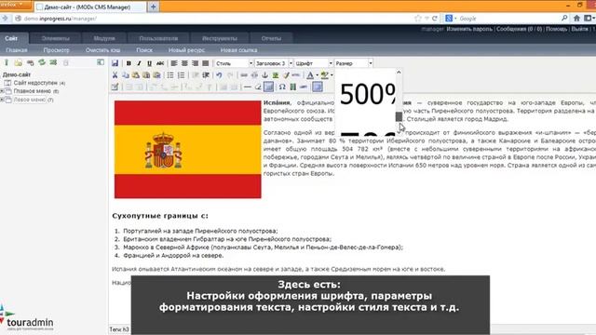Switch to the Элементы tab
Screen dimensions: 596x335
pos(56,38)
